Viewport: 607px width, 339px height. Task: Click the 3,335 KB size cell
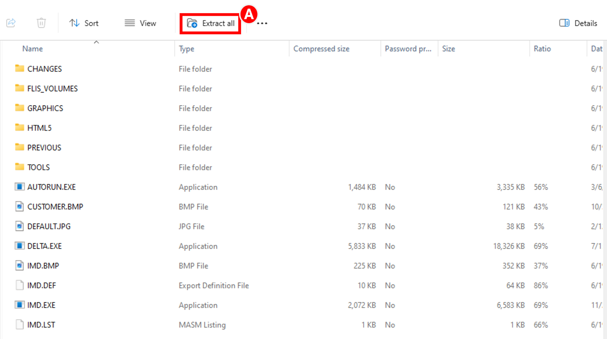[511, 187]
